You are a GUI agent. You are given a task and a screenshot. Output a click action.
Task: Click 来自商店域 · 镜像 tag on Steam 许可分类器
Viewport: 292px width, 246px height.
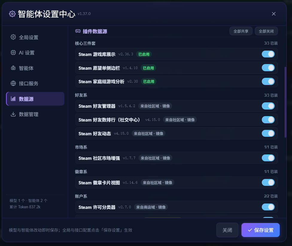(151, 207)
